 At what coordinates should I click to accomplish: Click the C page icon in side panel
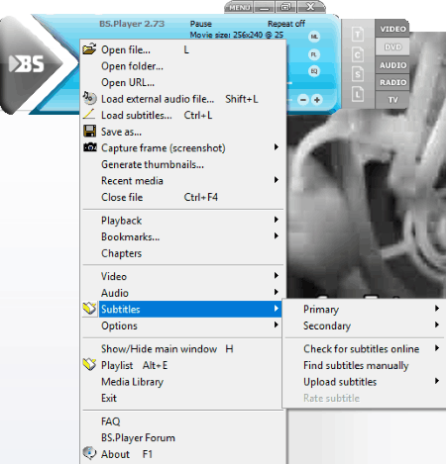(358, 54)
